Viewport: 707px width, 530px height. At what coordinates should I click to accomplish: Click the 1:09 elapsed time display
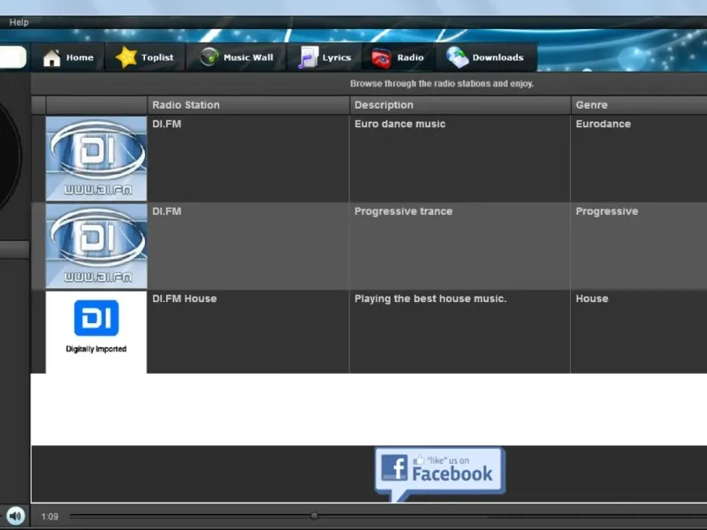click(49, 517)
